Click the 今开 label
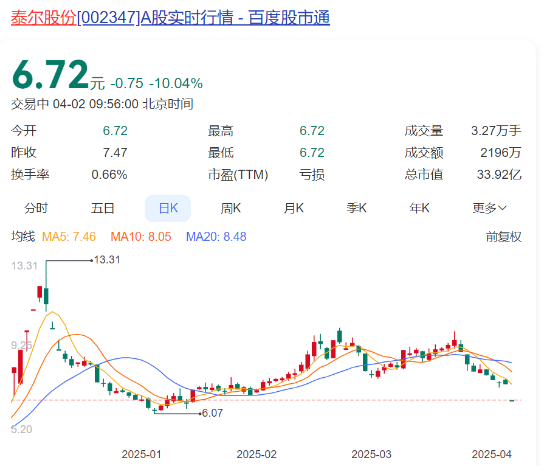The width and height of the screenshot is (544, 466). (x=24, y=131)
